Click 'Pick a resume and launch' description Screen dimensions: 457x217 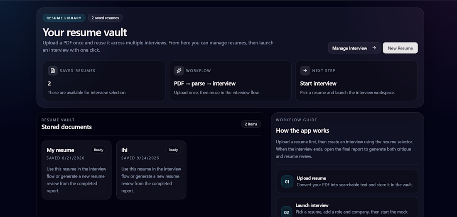tap(347, 93)
